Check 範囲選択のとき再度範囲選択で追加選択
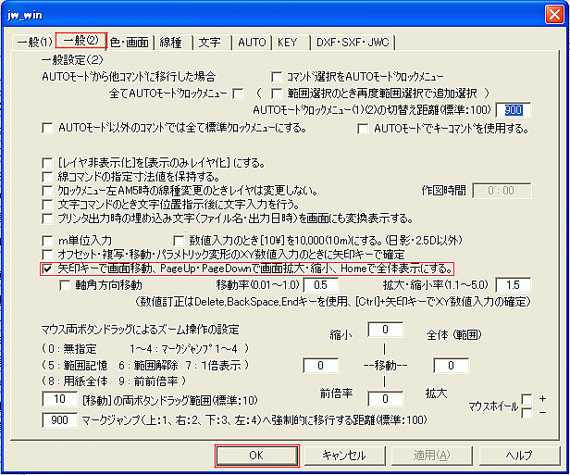The image size is (570, 475). (277, 94)
